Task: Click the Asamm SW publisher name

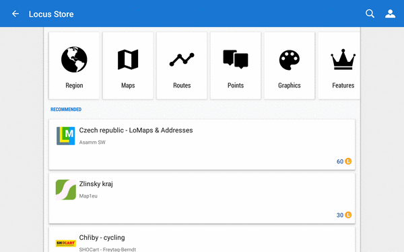Action: (x=92, y=142)
